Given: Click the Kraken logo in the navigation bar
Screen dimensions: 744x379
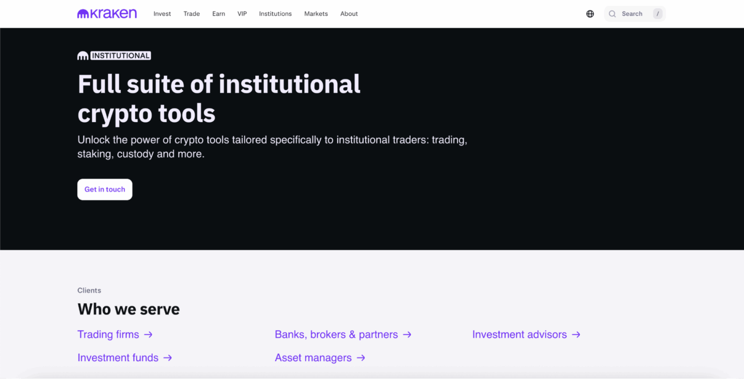Looking at the screenshot, I should 106,13.
